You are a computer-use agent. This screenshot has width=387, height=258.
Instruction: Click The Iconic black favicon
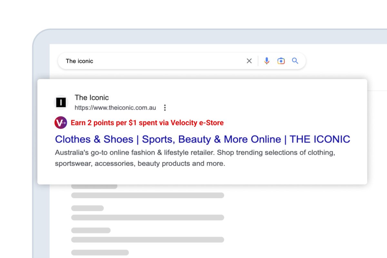[61, 102]
